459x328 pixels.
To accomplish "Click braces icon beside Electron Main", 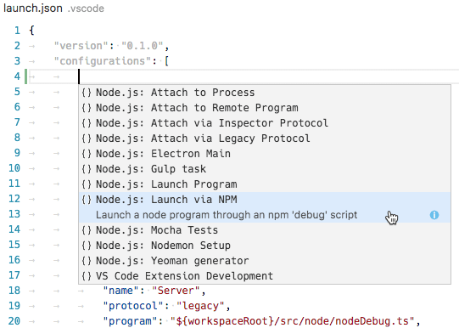I will 87,154.
